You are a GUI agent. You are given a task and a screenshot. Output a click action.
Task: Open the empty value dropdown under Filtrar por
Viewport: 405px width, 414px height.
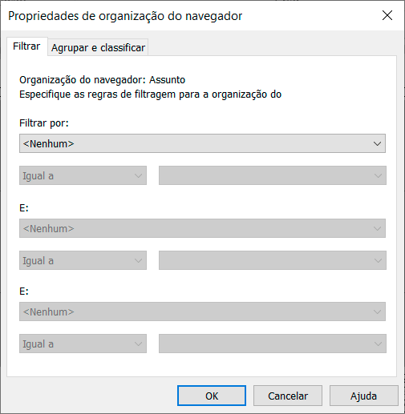pos(273,175)
